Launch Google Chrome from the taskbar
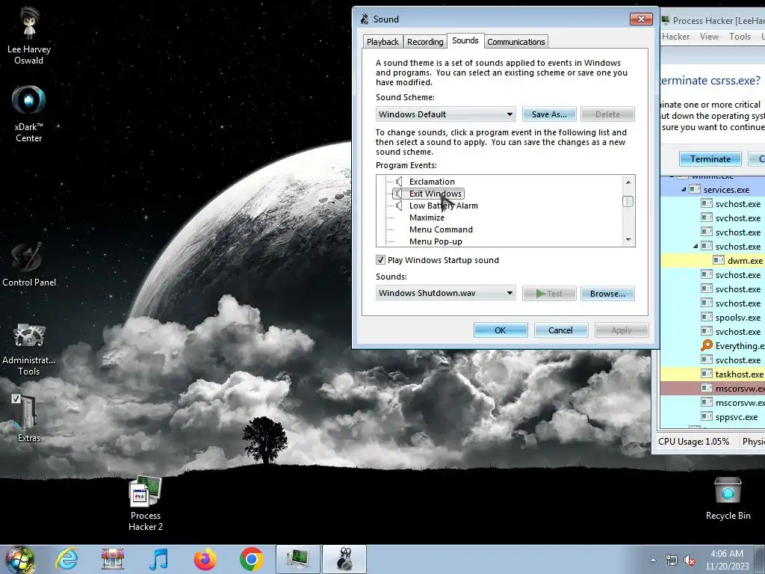765x574 pixels. [x=251, y=559]
